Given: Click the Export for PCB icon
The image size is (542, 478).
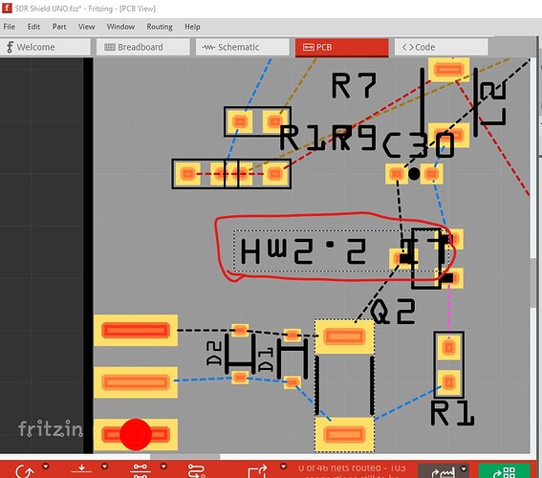Looking at the screenshot, I should (257, 471).
